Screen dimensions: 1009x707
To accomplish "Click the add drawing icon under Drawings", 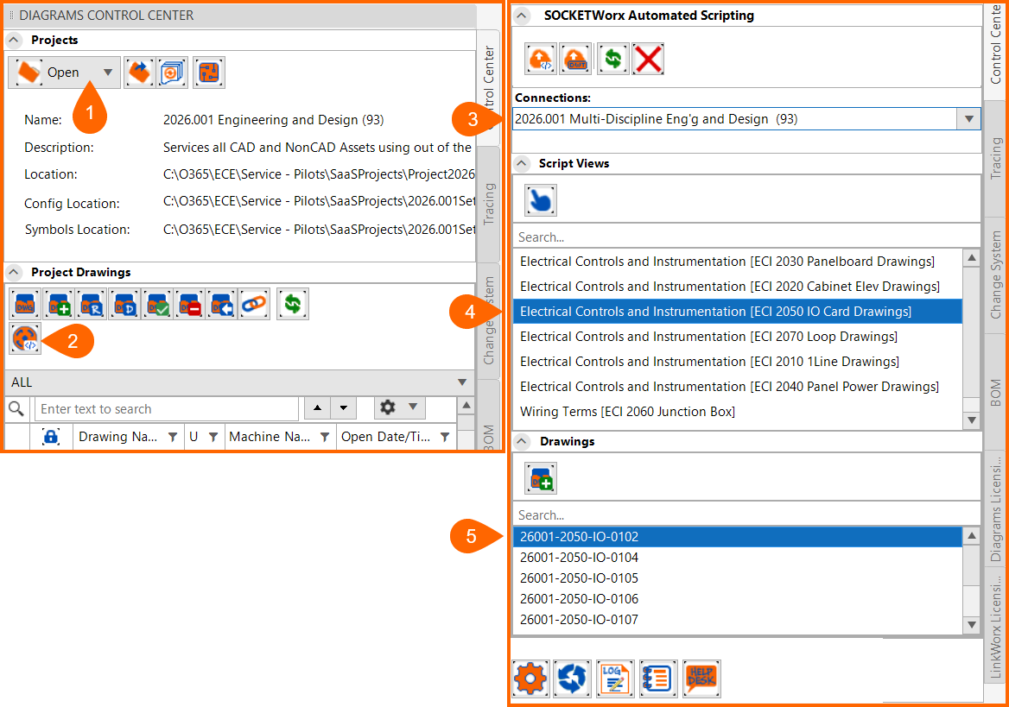I will pos(541,478).
